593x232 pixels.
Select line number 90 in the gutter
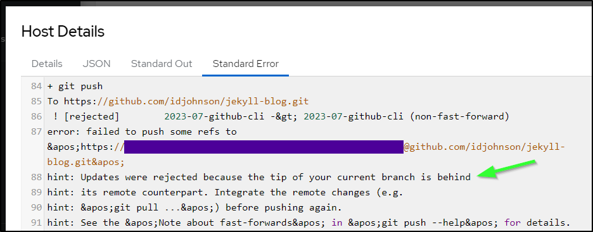[x=36, y=207]
